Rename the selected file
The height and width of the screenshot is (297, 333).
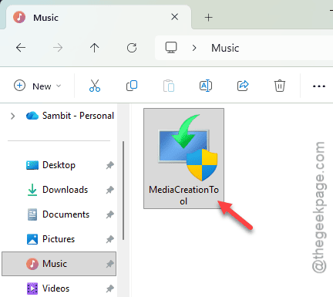pyautogui.click(x=206, y=86)
